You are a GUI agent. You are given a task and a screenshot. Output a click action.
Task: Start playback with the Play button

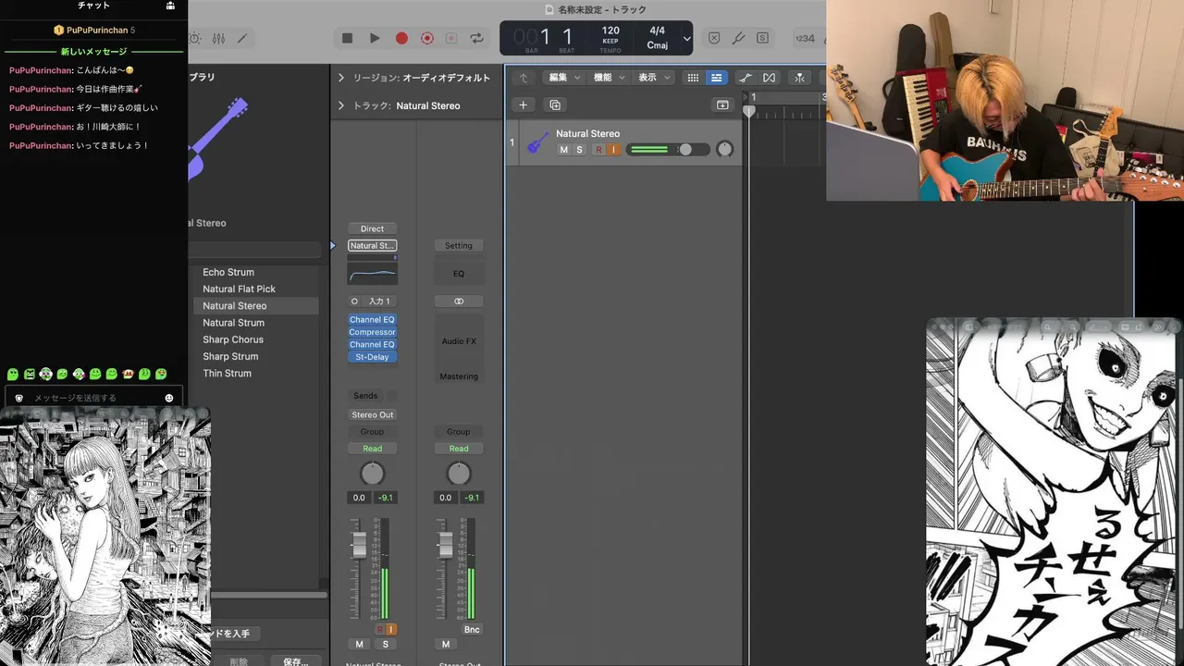(375, 38)
